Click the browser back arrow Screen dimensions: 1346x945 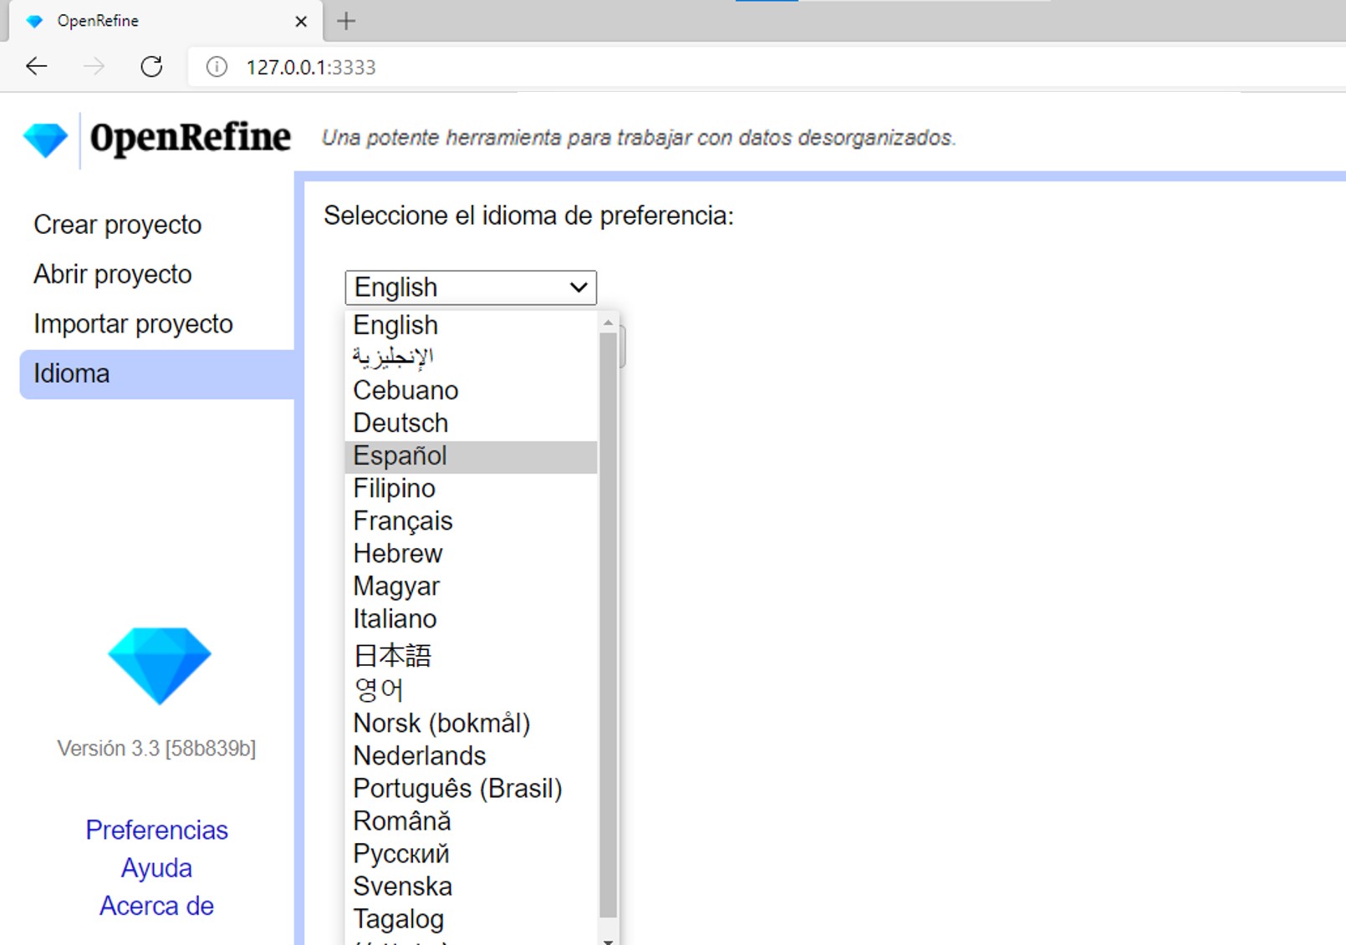(x=37, y=66)
